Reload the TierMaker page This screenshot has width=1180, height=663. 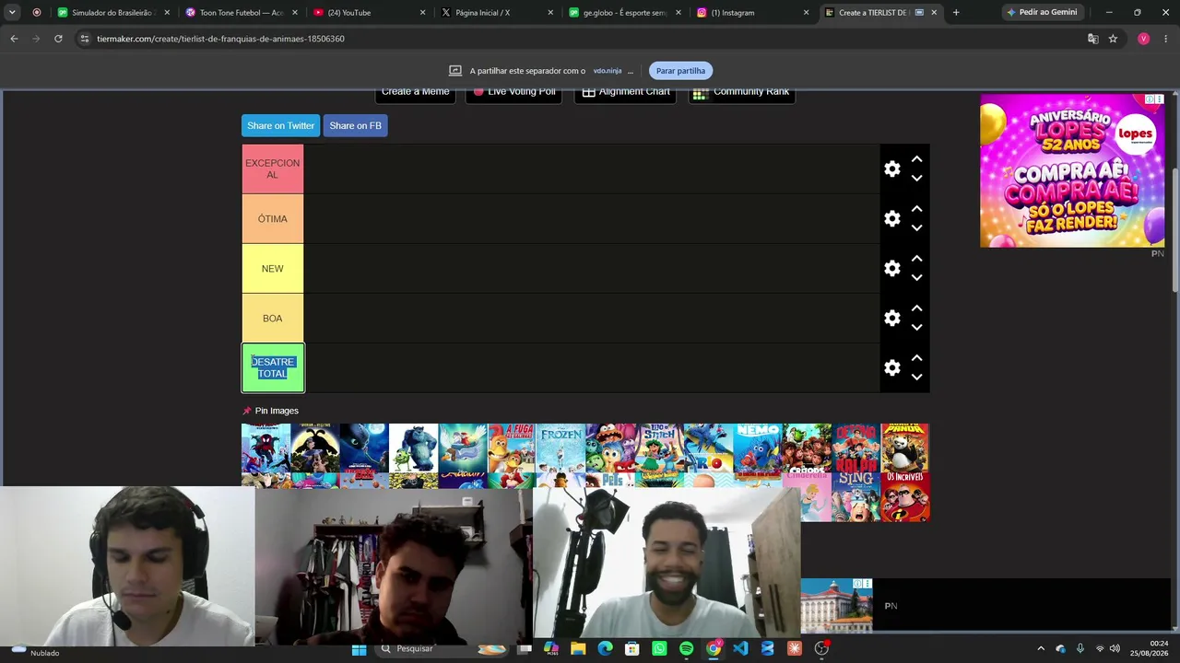tap(58, 39)
